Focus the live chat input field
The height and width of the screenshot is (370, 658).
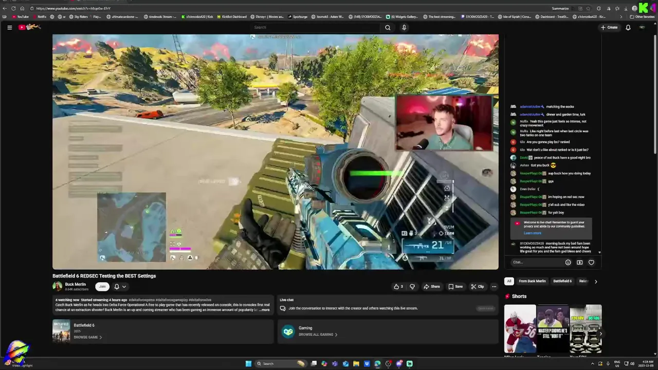click(536, 262)
